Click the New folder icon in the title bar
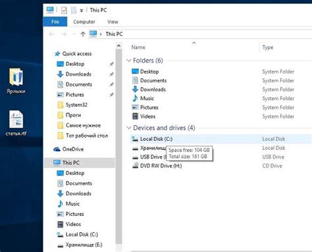This screenshot has width=312, height=252. pos(74,10)
